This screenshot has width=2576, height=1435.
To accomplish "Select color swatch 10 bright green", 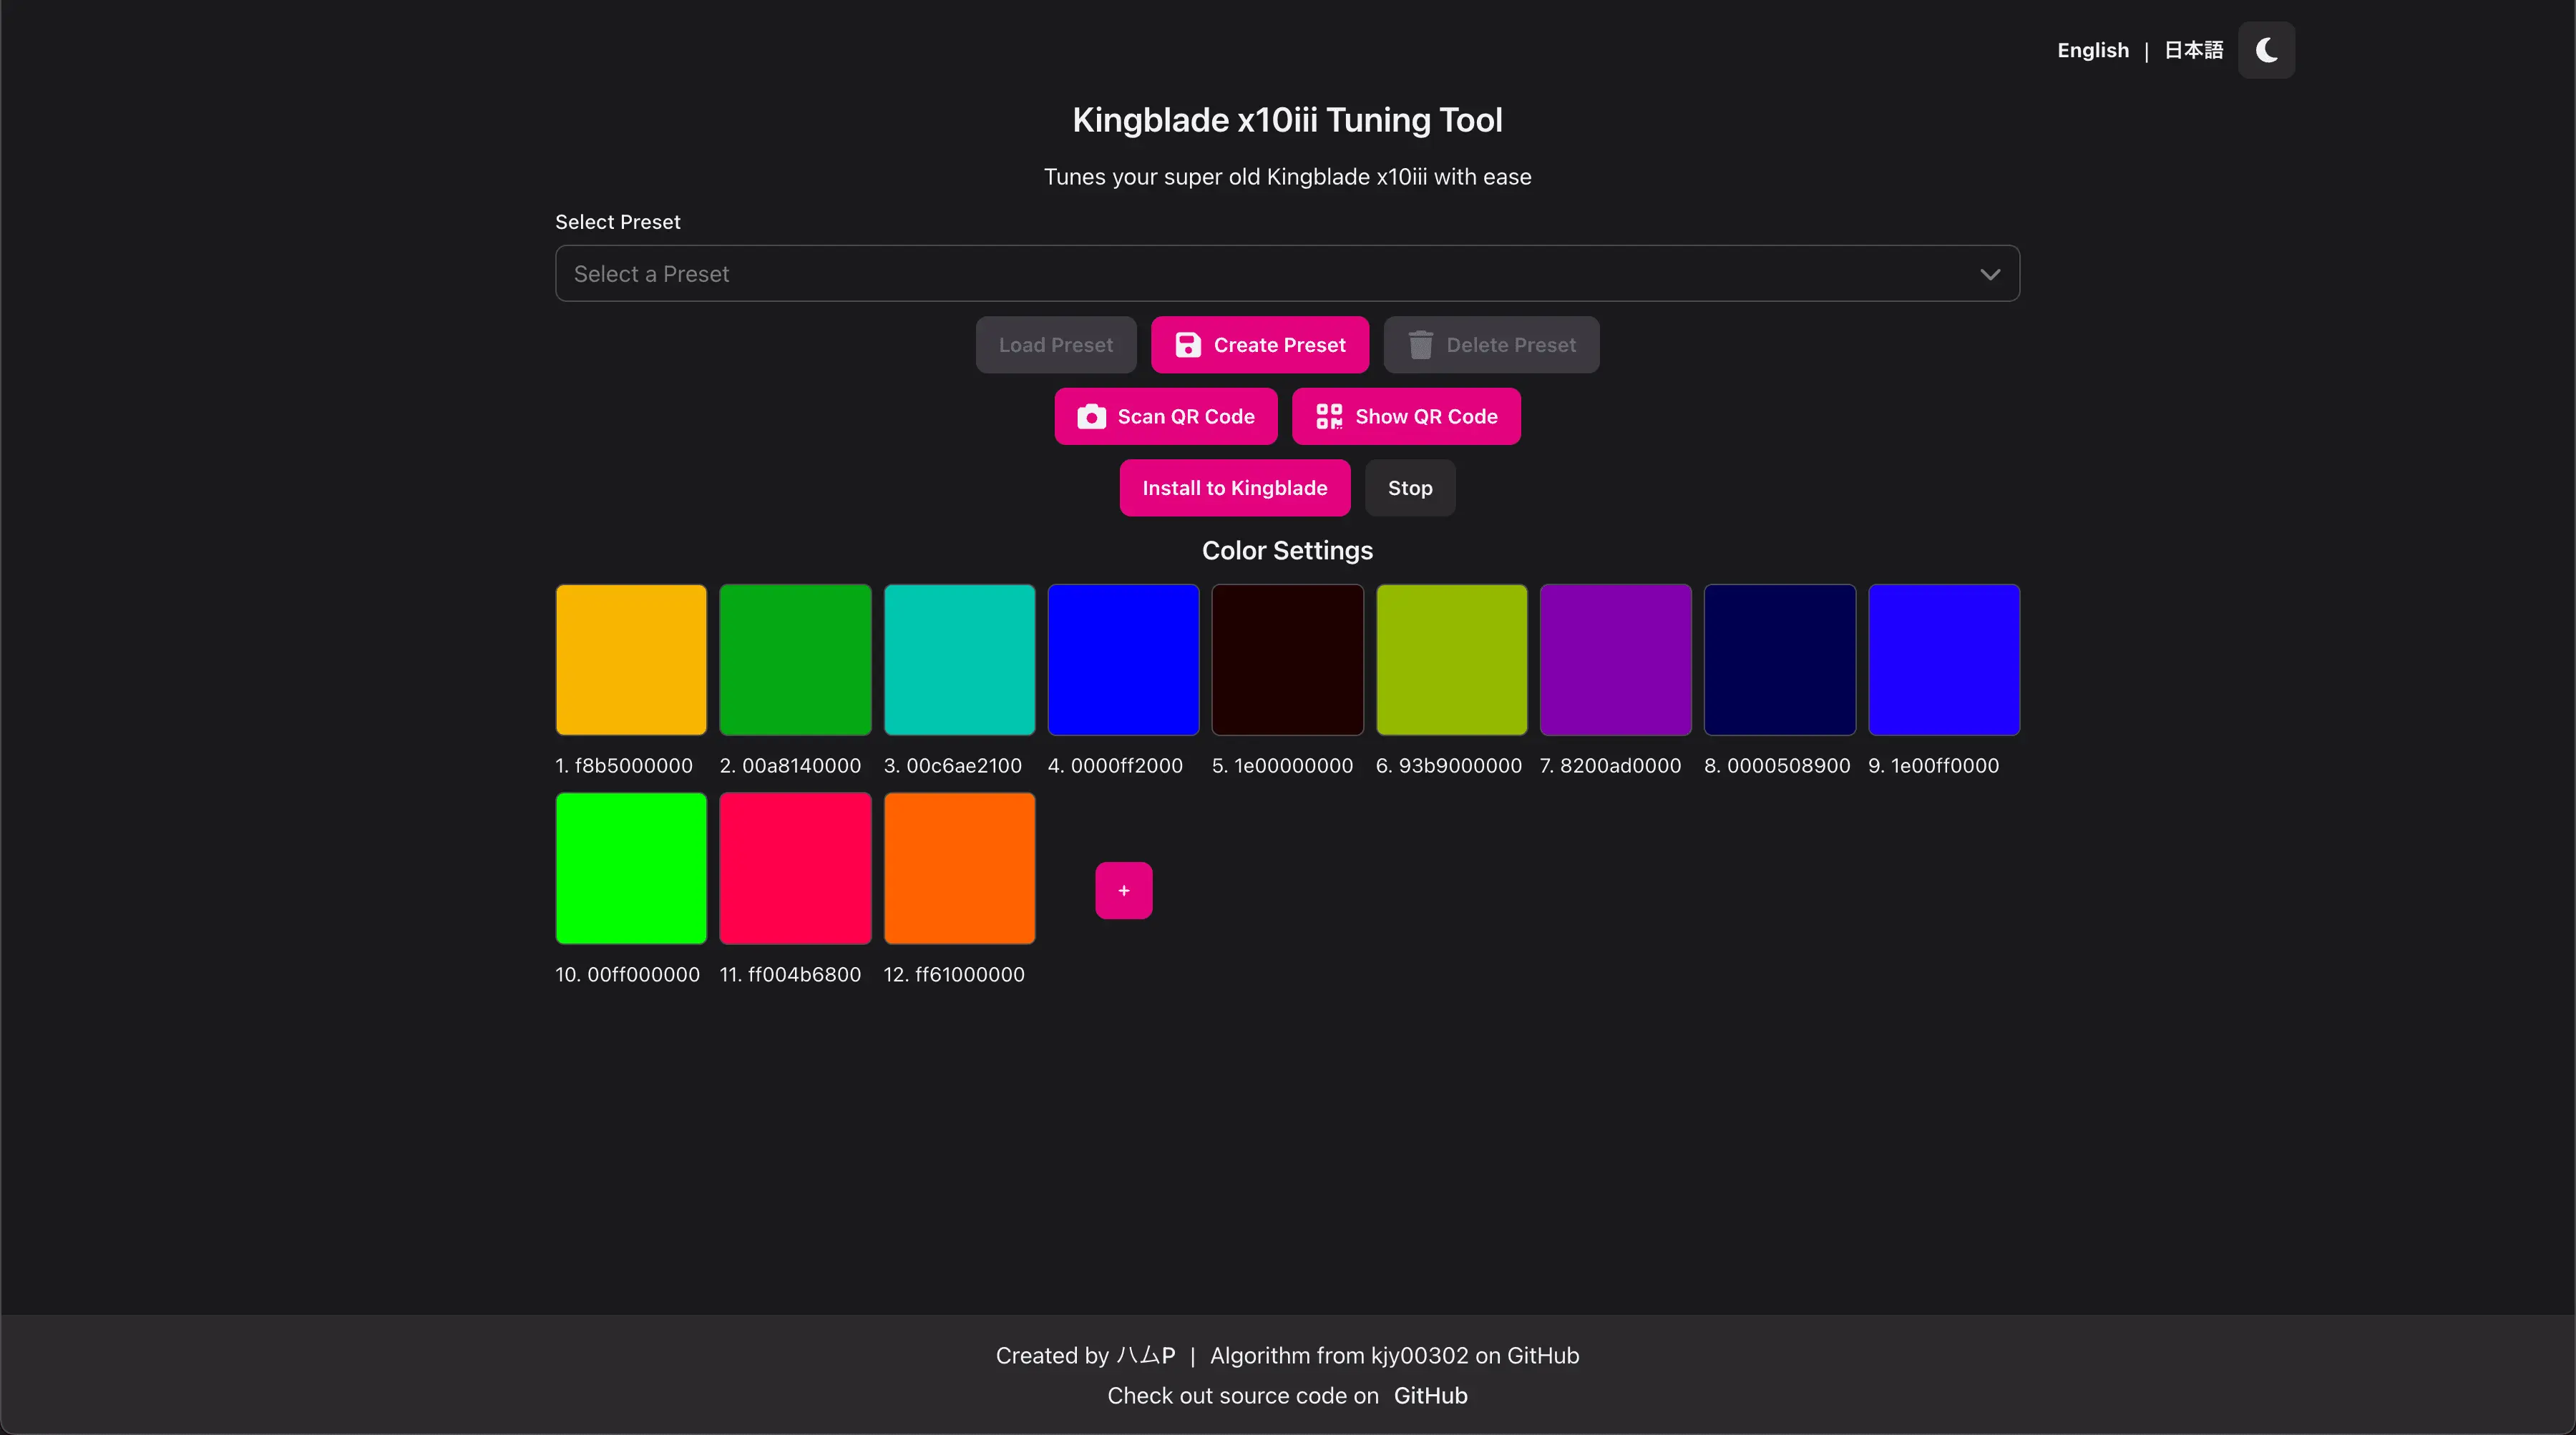I will coord(631,868).
